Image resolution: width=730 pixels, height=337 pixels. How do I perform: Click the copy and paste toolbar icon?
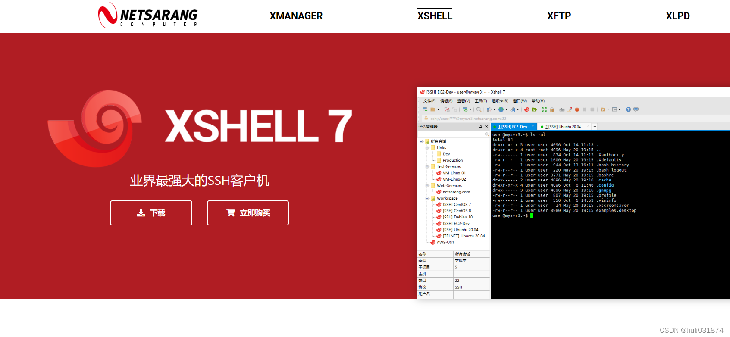[489, 109]
